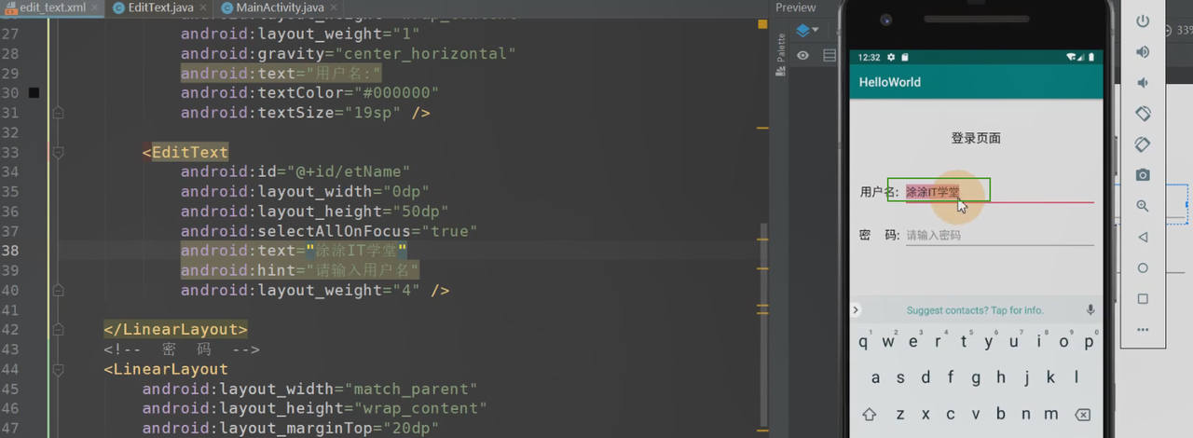Click the fold marker at line 42
The height and width of the screenshot is (438, 1193).
point(58,329)
